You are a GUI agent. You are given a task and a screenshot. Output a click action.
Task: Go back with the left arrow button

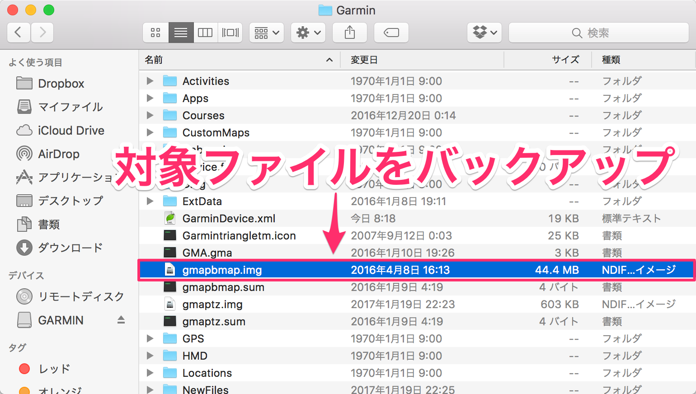pyautogui.click(x=19, y=33)
